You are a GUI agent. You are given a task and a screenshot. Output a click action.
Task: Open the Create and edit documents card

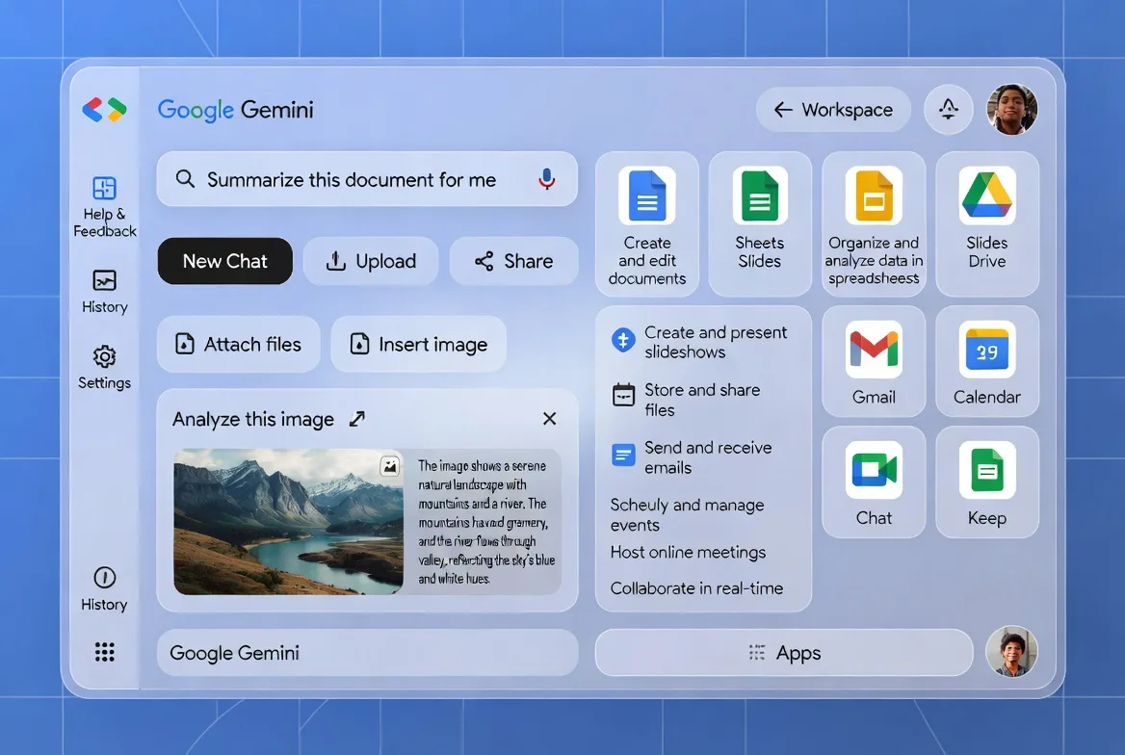647,224
